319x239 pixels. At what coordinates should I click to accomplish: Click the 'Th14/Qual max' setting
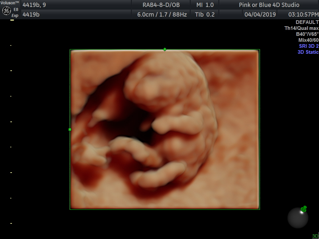coord(301,28)
